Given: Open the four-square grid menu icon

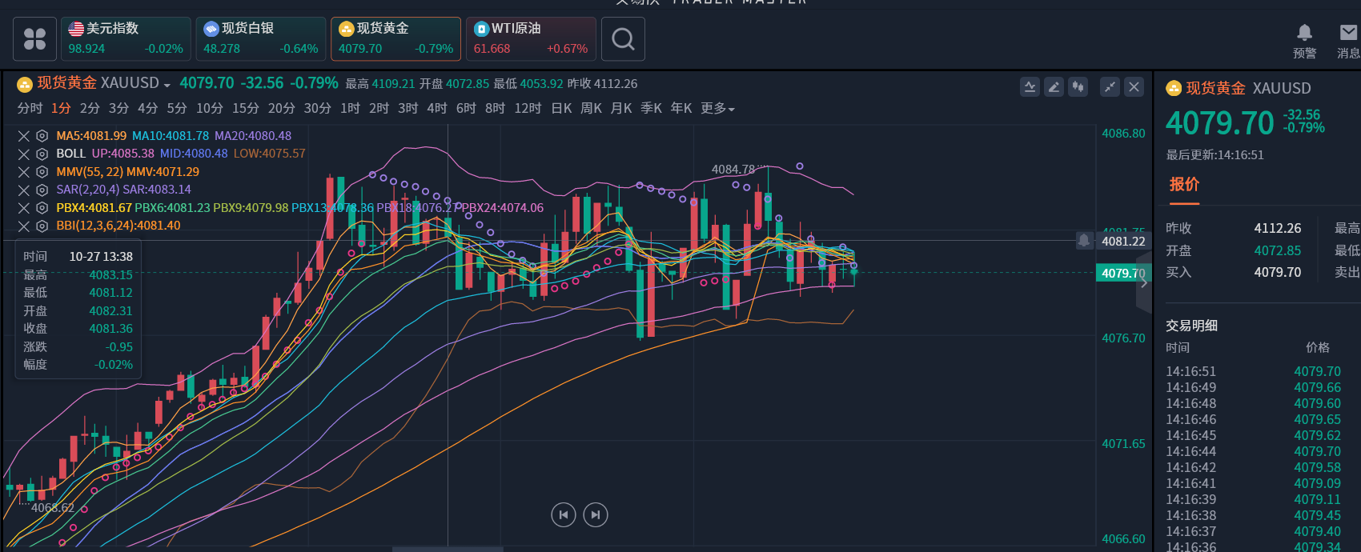Looking at the screenshot, I should tap(35, 39).
